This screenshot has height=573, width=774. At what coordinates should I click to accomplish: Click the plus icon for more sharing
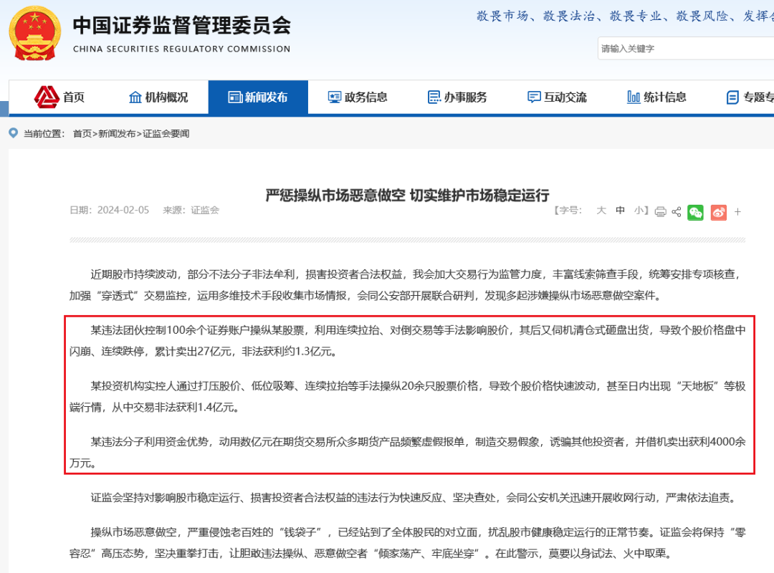pyautogui.click(x=737, y=211)
